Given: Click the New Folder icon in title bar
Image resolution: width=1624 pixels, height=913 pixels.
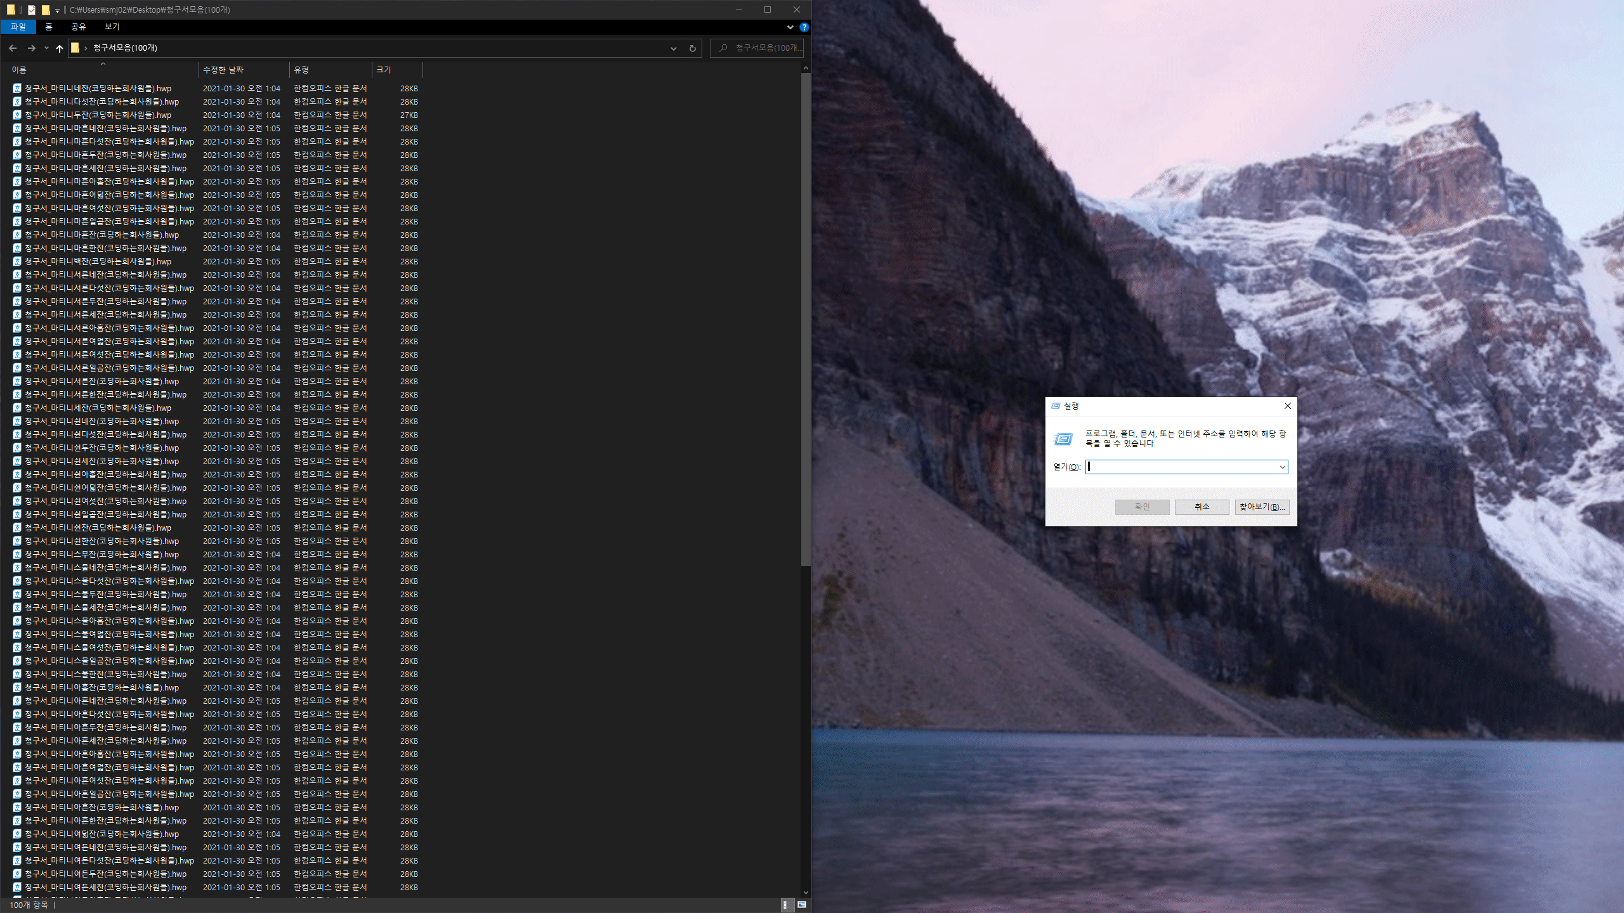Looking at the screenshot, I should pyautogui.click(x=46, y=10).
